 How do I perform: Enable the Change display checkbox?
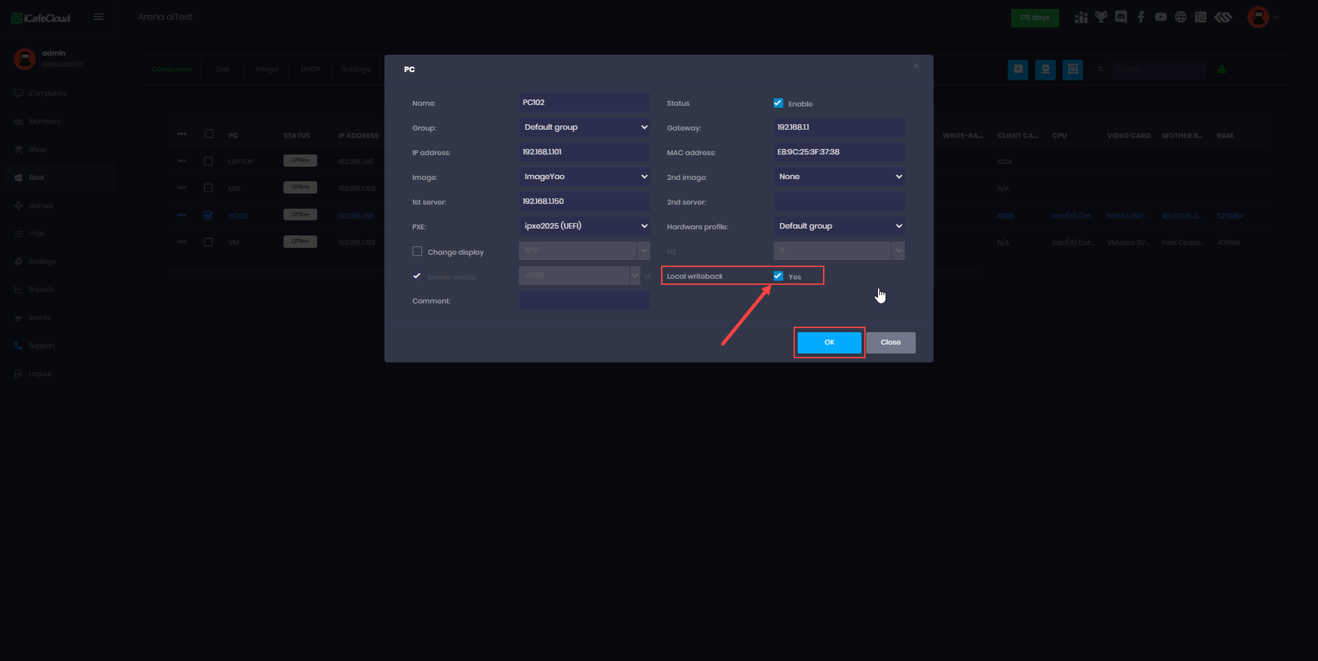tap(417, 251)
